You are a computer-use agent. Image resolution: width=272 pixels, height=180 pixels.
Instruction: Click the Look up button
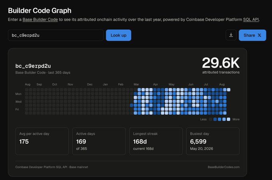pyautogui.click(x=118, y=35)
